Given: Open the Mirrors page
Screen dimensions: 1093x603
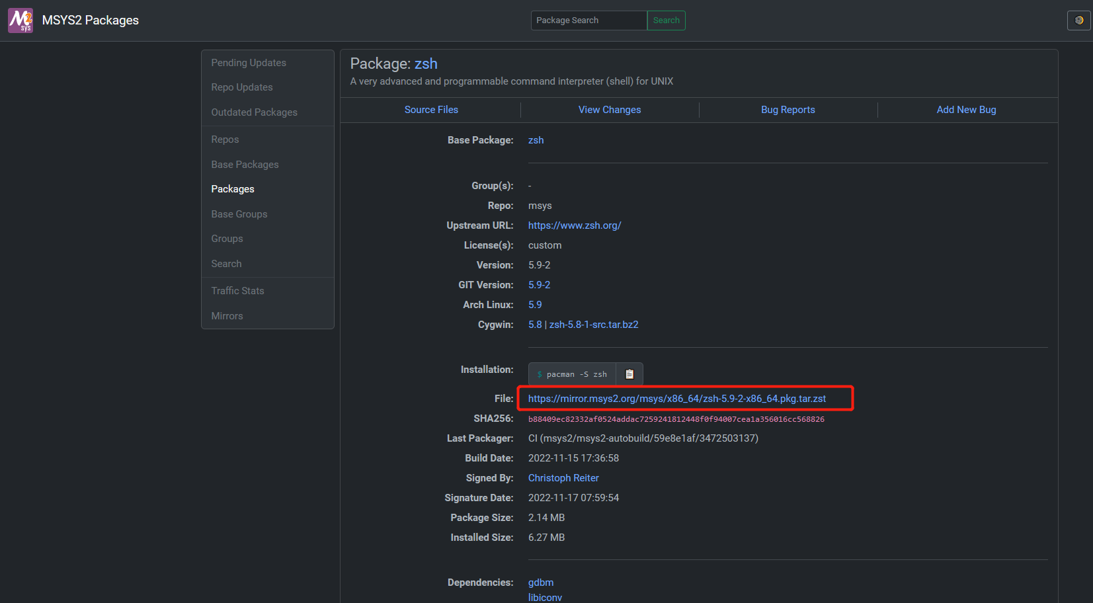Looking at the screenshot, I should coord(227,315).
